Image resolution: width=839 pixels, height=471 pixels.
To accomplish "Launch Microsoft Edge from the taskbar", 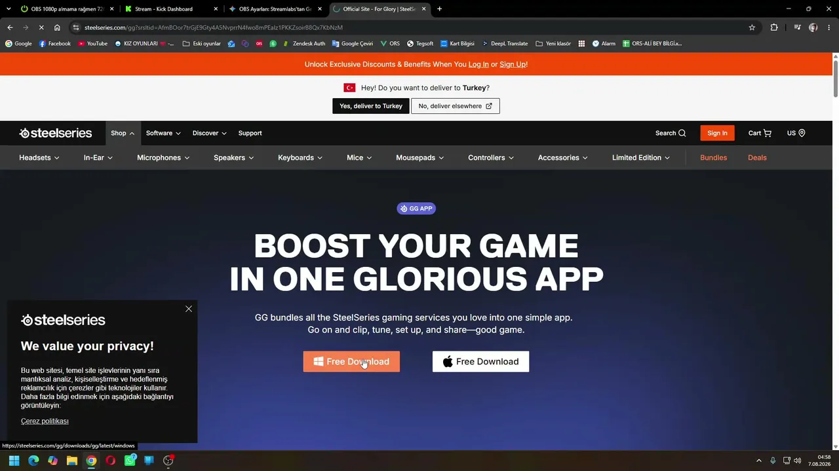I will [x=33, y=461].
